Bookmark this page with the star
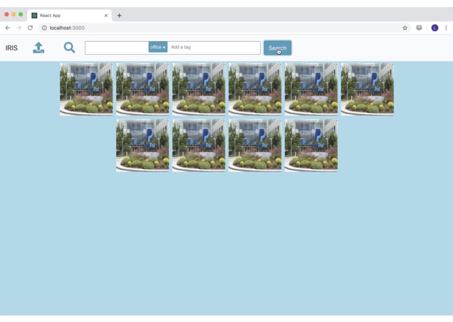The height and width of the screenshot is (322, 453). click(x=405, y=28)
